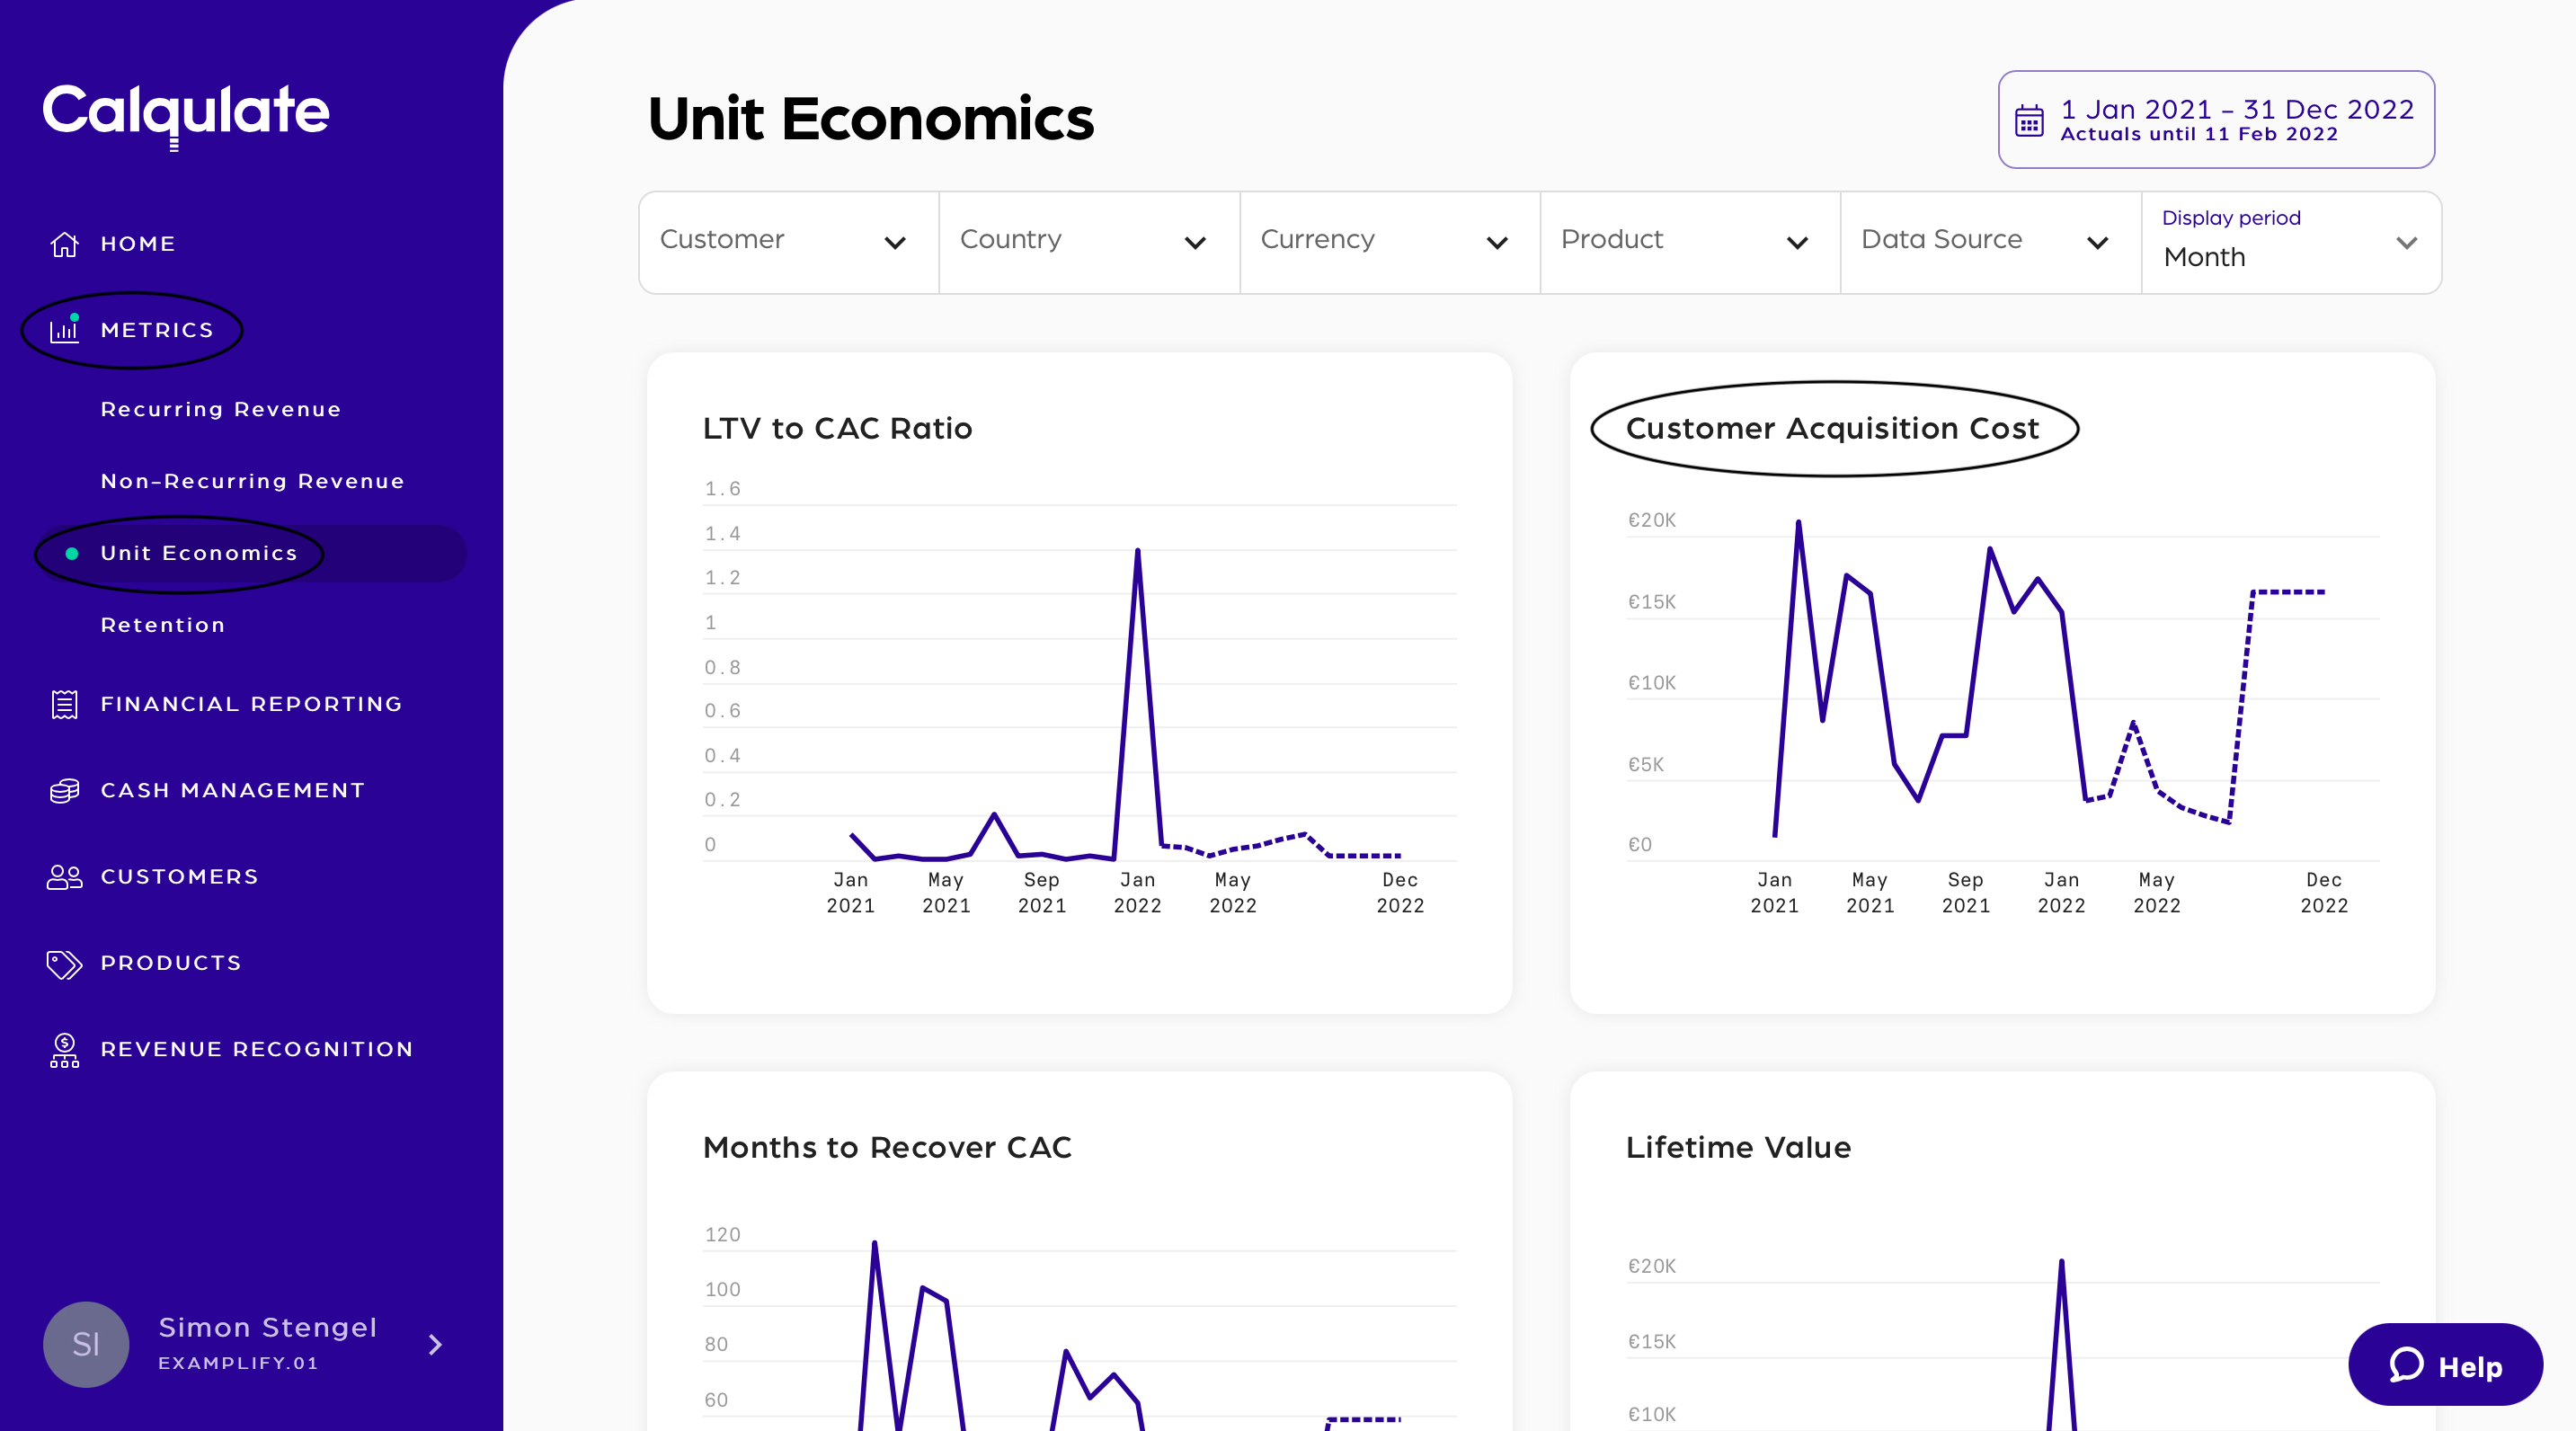Click the Cash Management coins icon
The image size is (2576, 1431).
(x=65, y=791)
